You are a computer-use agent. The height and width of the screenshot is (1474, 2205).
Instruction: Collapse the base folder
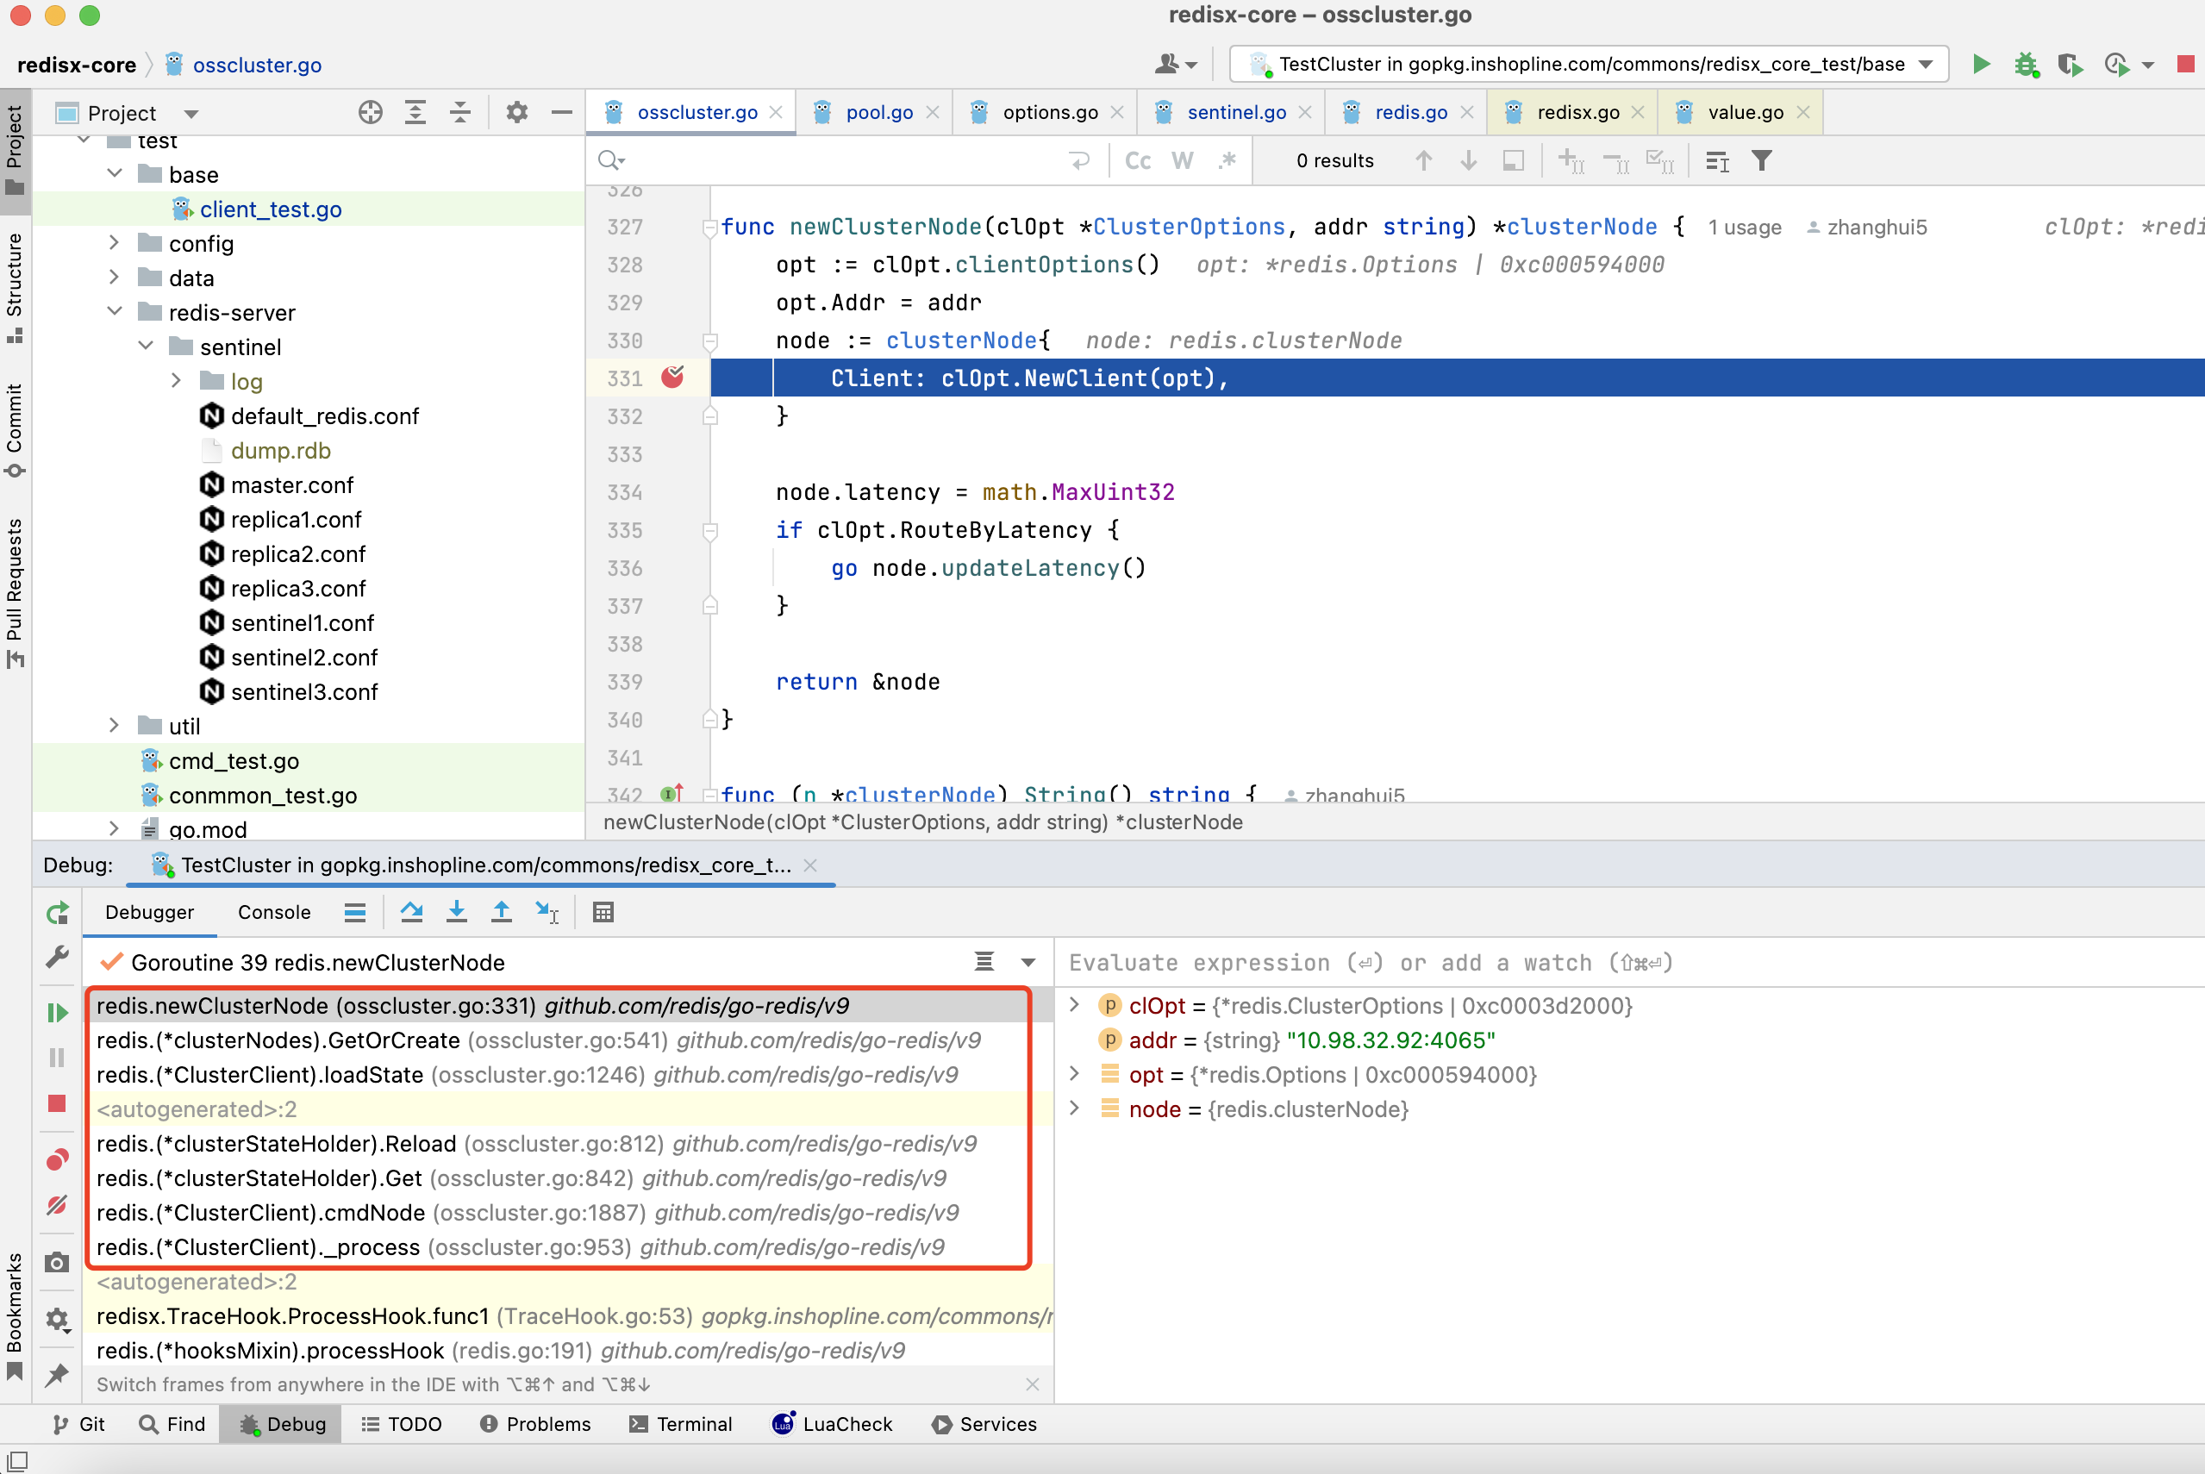click(x=115, y=174)
